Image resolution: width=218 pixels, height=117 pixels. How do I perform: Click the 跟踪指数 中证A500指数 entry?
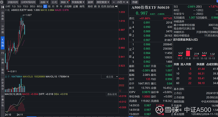point(196,101)
